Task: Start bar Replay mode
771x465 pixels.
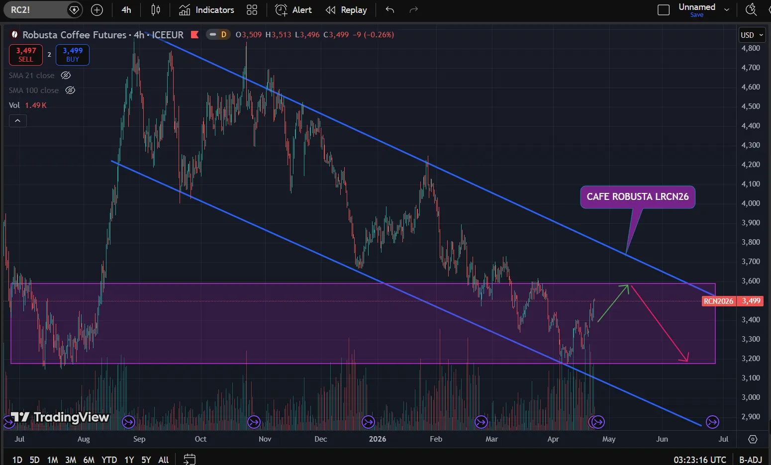Action: [x=346, y=10]
